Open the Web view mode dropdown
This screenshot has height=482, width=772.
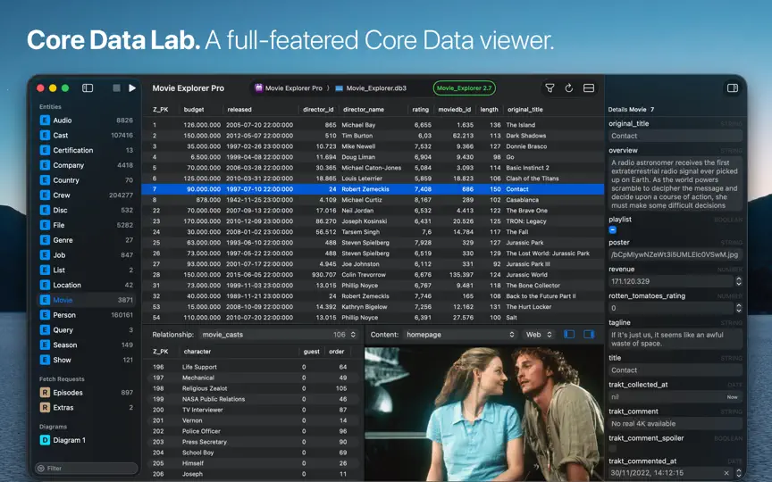pos(539,335)
